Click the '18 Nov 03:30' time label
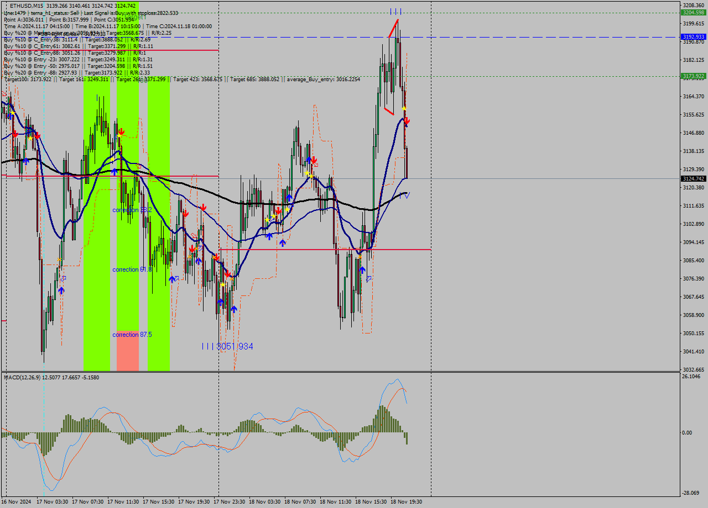The image size is (708, 508). [x=265, y=502]
